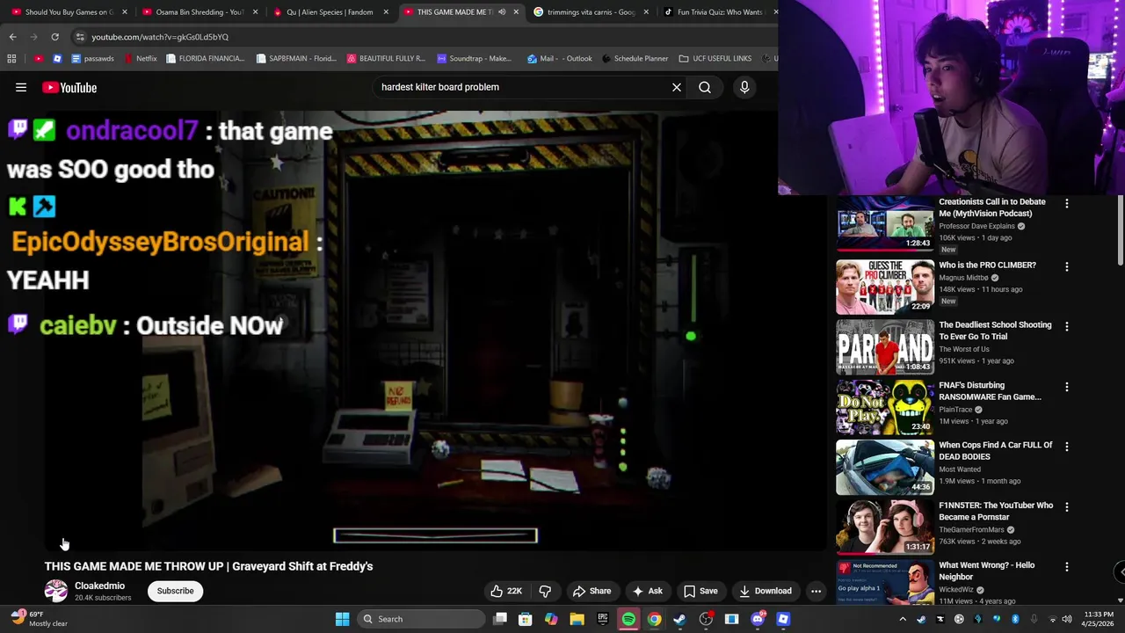1125x633 pixels.
Task: Click the taskbar Search box
Action: click(x=422, y=619)
